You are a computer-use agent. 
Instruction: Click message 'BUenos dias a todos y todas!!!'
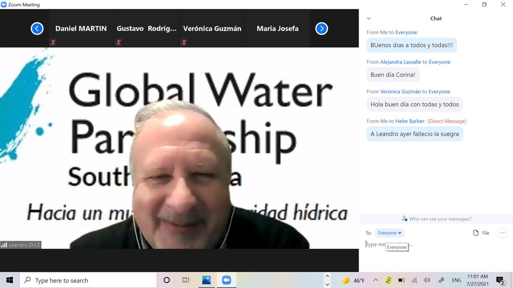point(412,45)
